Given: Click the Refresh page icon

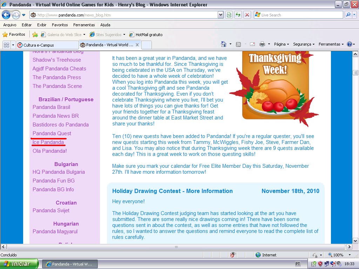Looking at the screenshot, I should pos(238,15).
